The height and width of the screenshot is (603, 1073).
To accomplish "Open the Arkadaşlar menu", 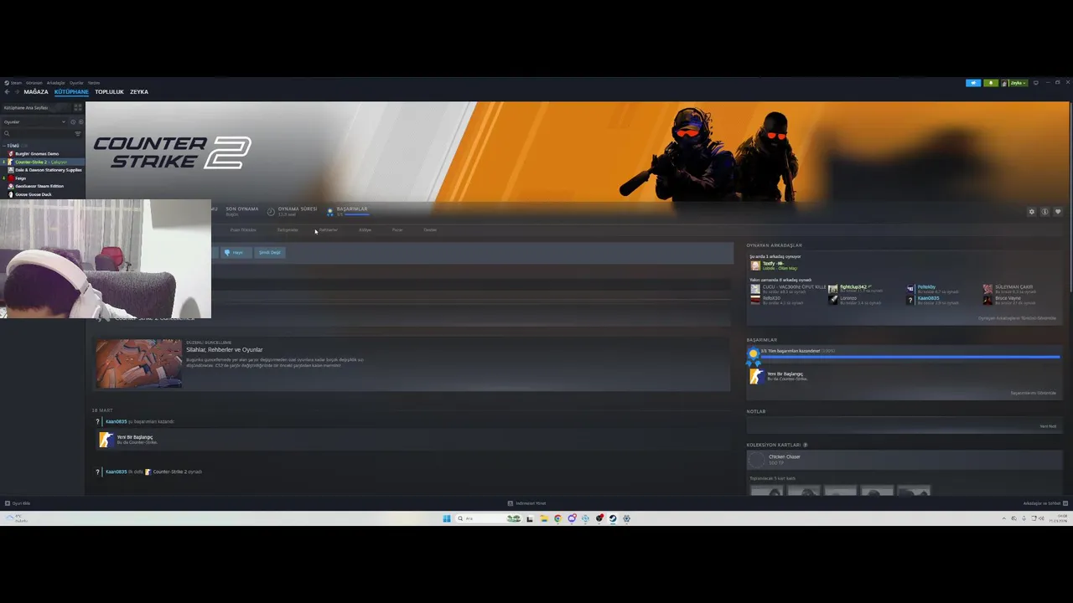I will point(55,83).
